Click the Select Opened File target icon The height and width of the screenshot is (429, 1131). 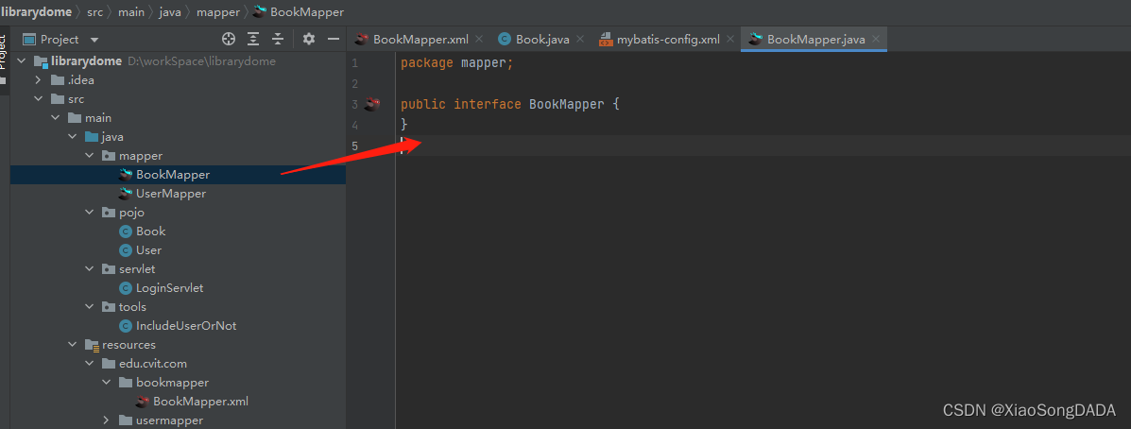pyautogui.click(x=229, y=39)
